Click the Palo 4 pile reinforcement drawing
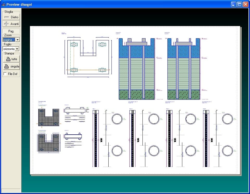Viewport: 250px width, 194px height. [x=206, y=138]
